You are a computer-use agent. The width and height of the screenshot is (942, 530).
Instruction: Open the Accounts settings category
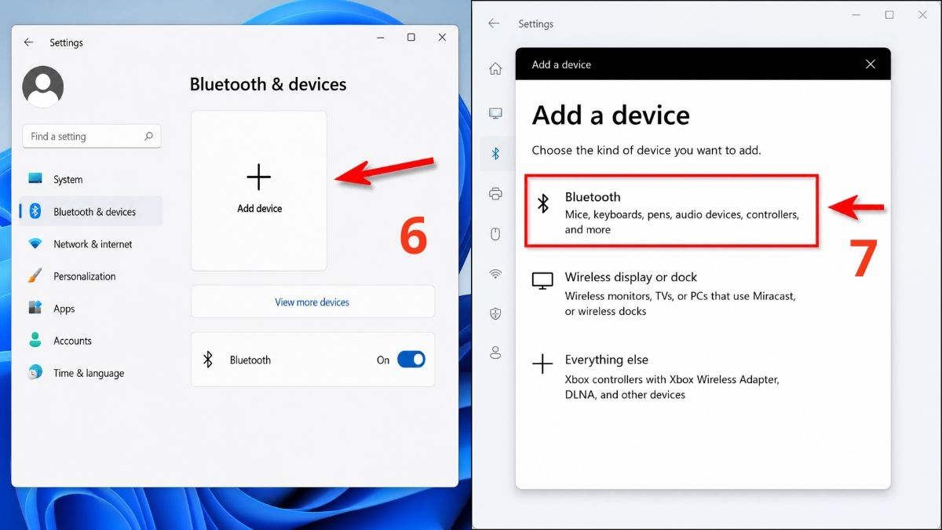coord(91,341)
